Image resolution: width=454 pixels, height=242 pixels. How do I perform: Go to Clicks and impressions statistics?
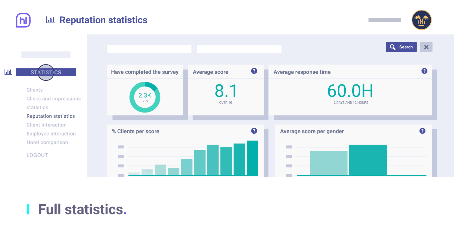coord(54,99)
